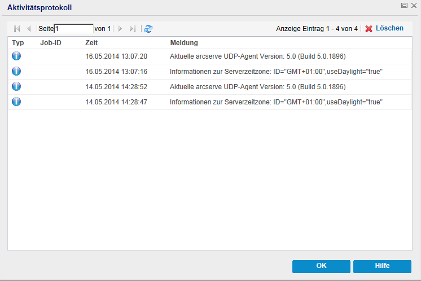Click info icon of first log entry
The image size is (421, 281).
[16, 56]
